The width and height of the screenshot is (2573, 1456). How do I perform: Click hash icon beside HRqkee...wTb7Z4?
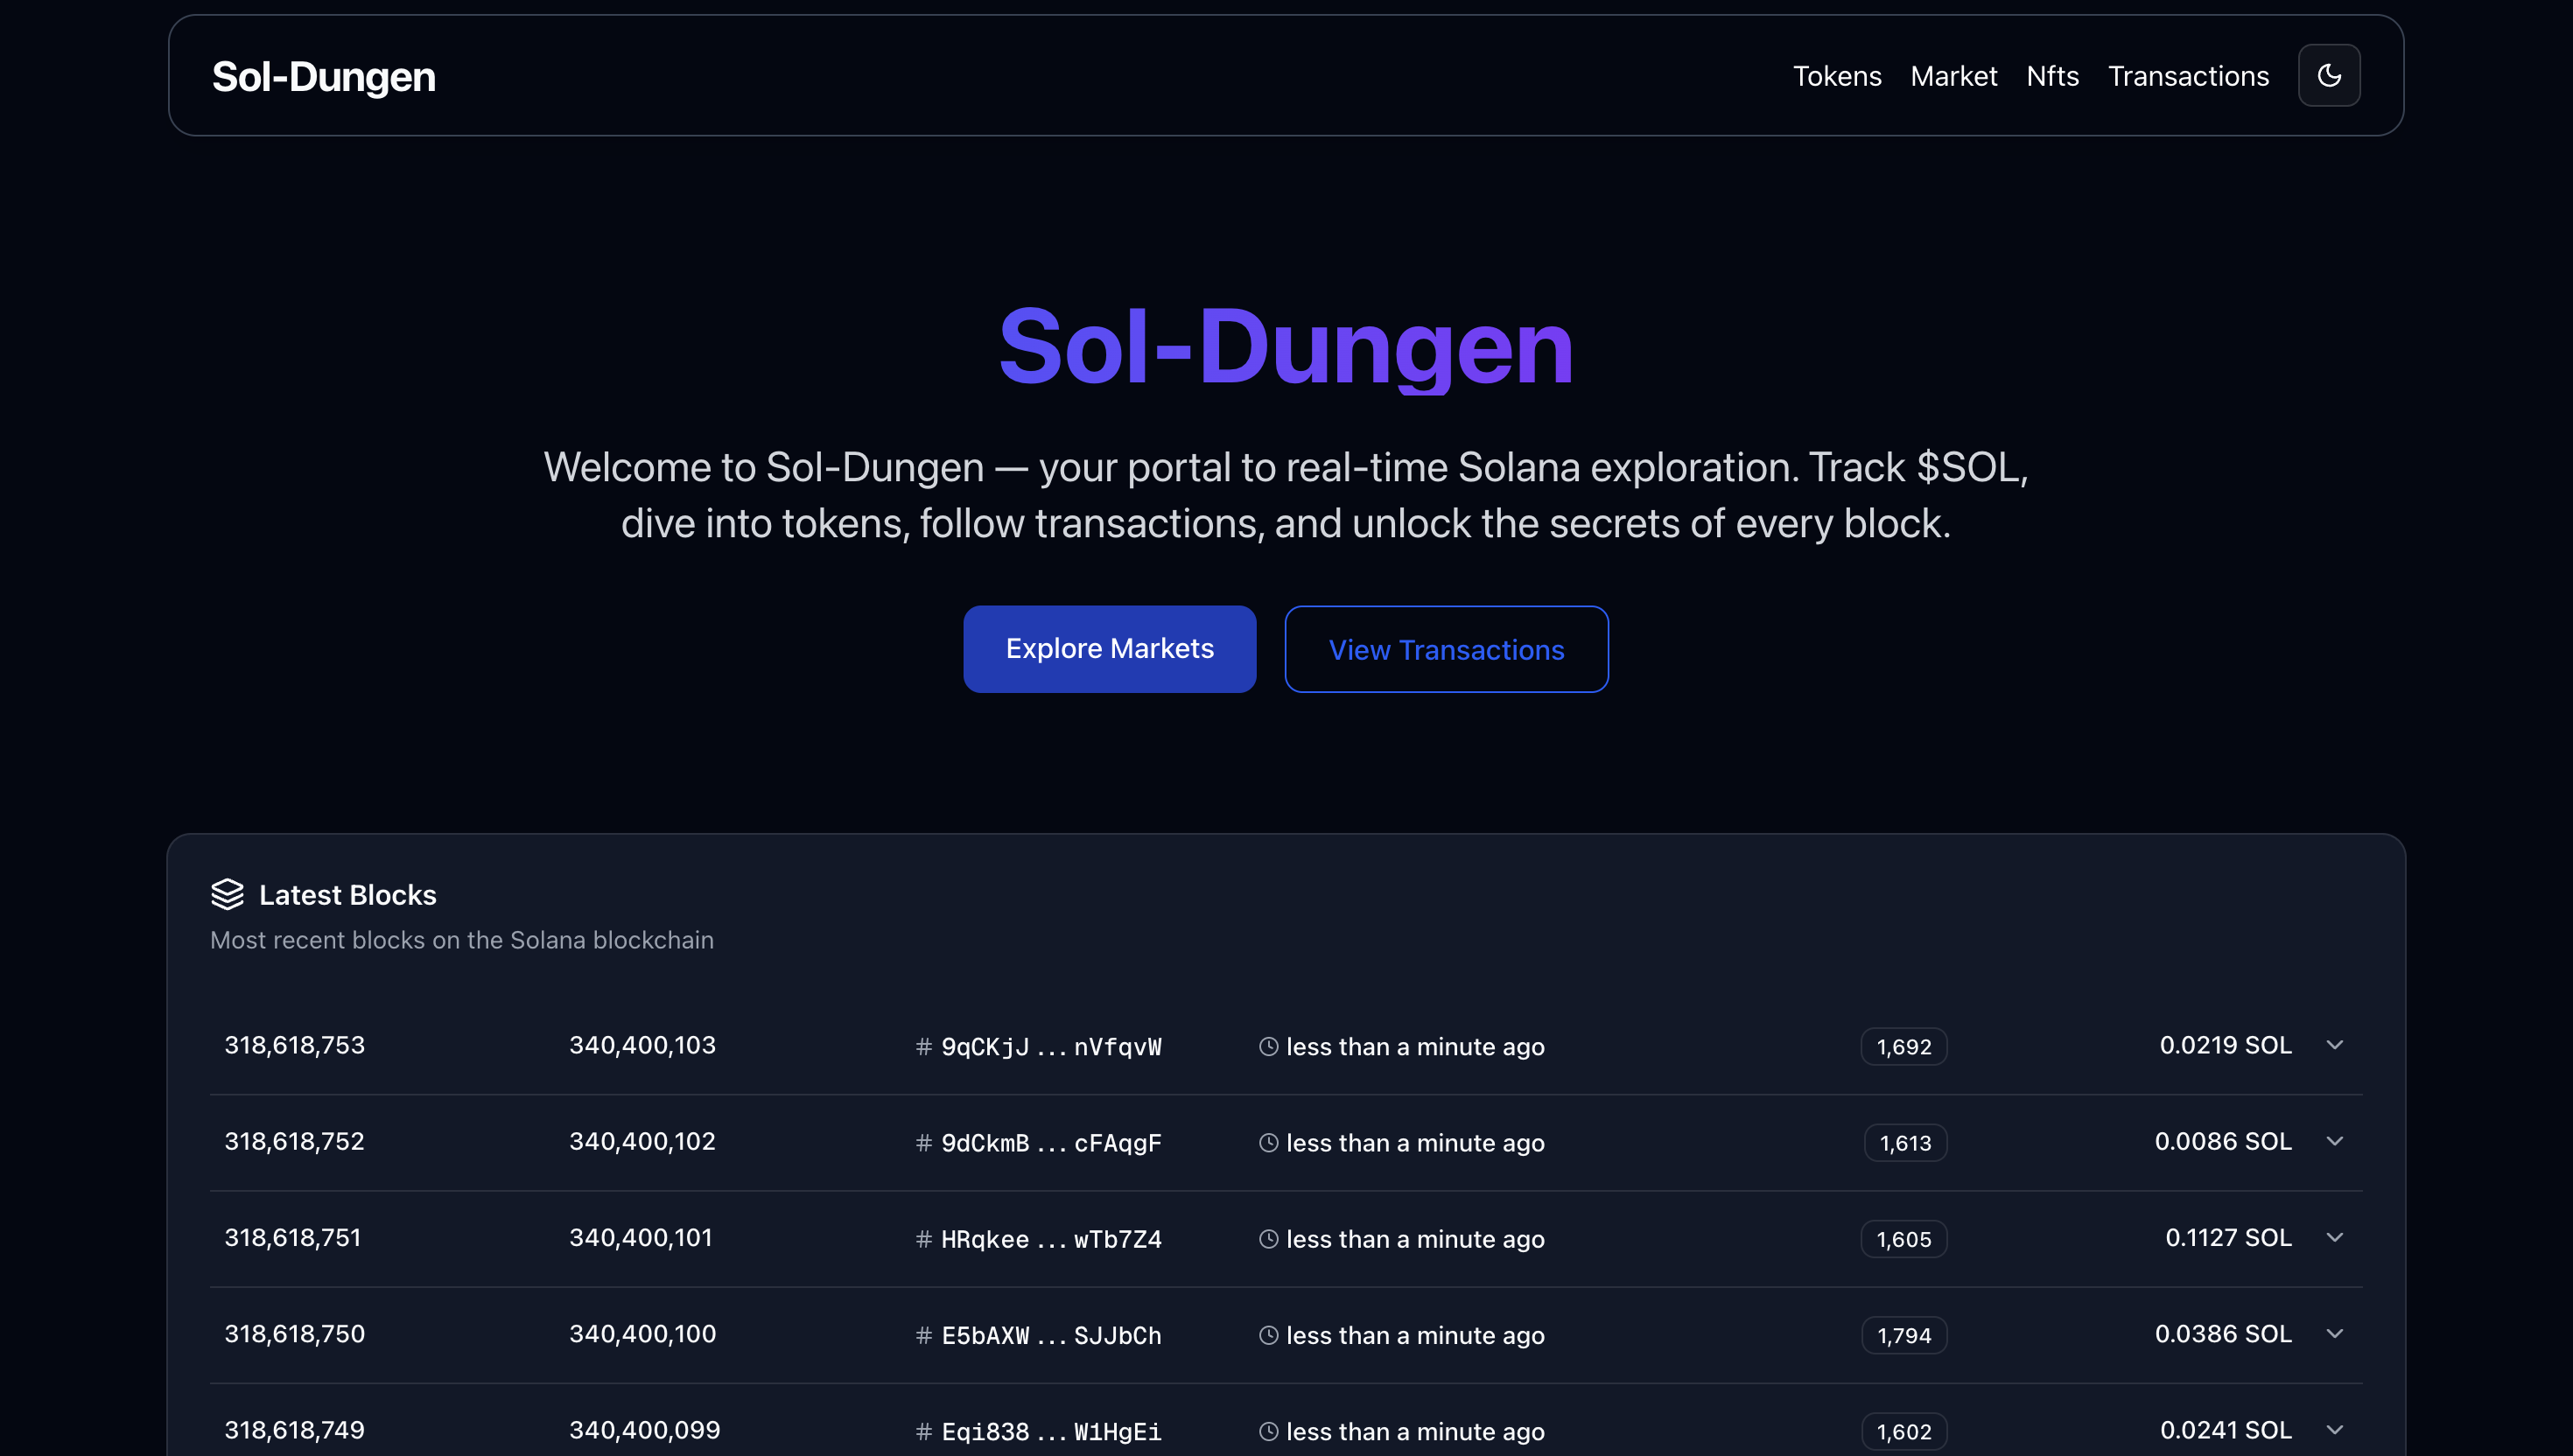[923, 1239]
